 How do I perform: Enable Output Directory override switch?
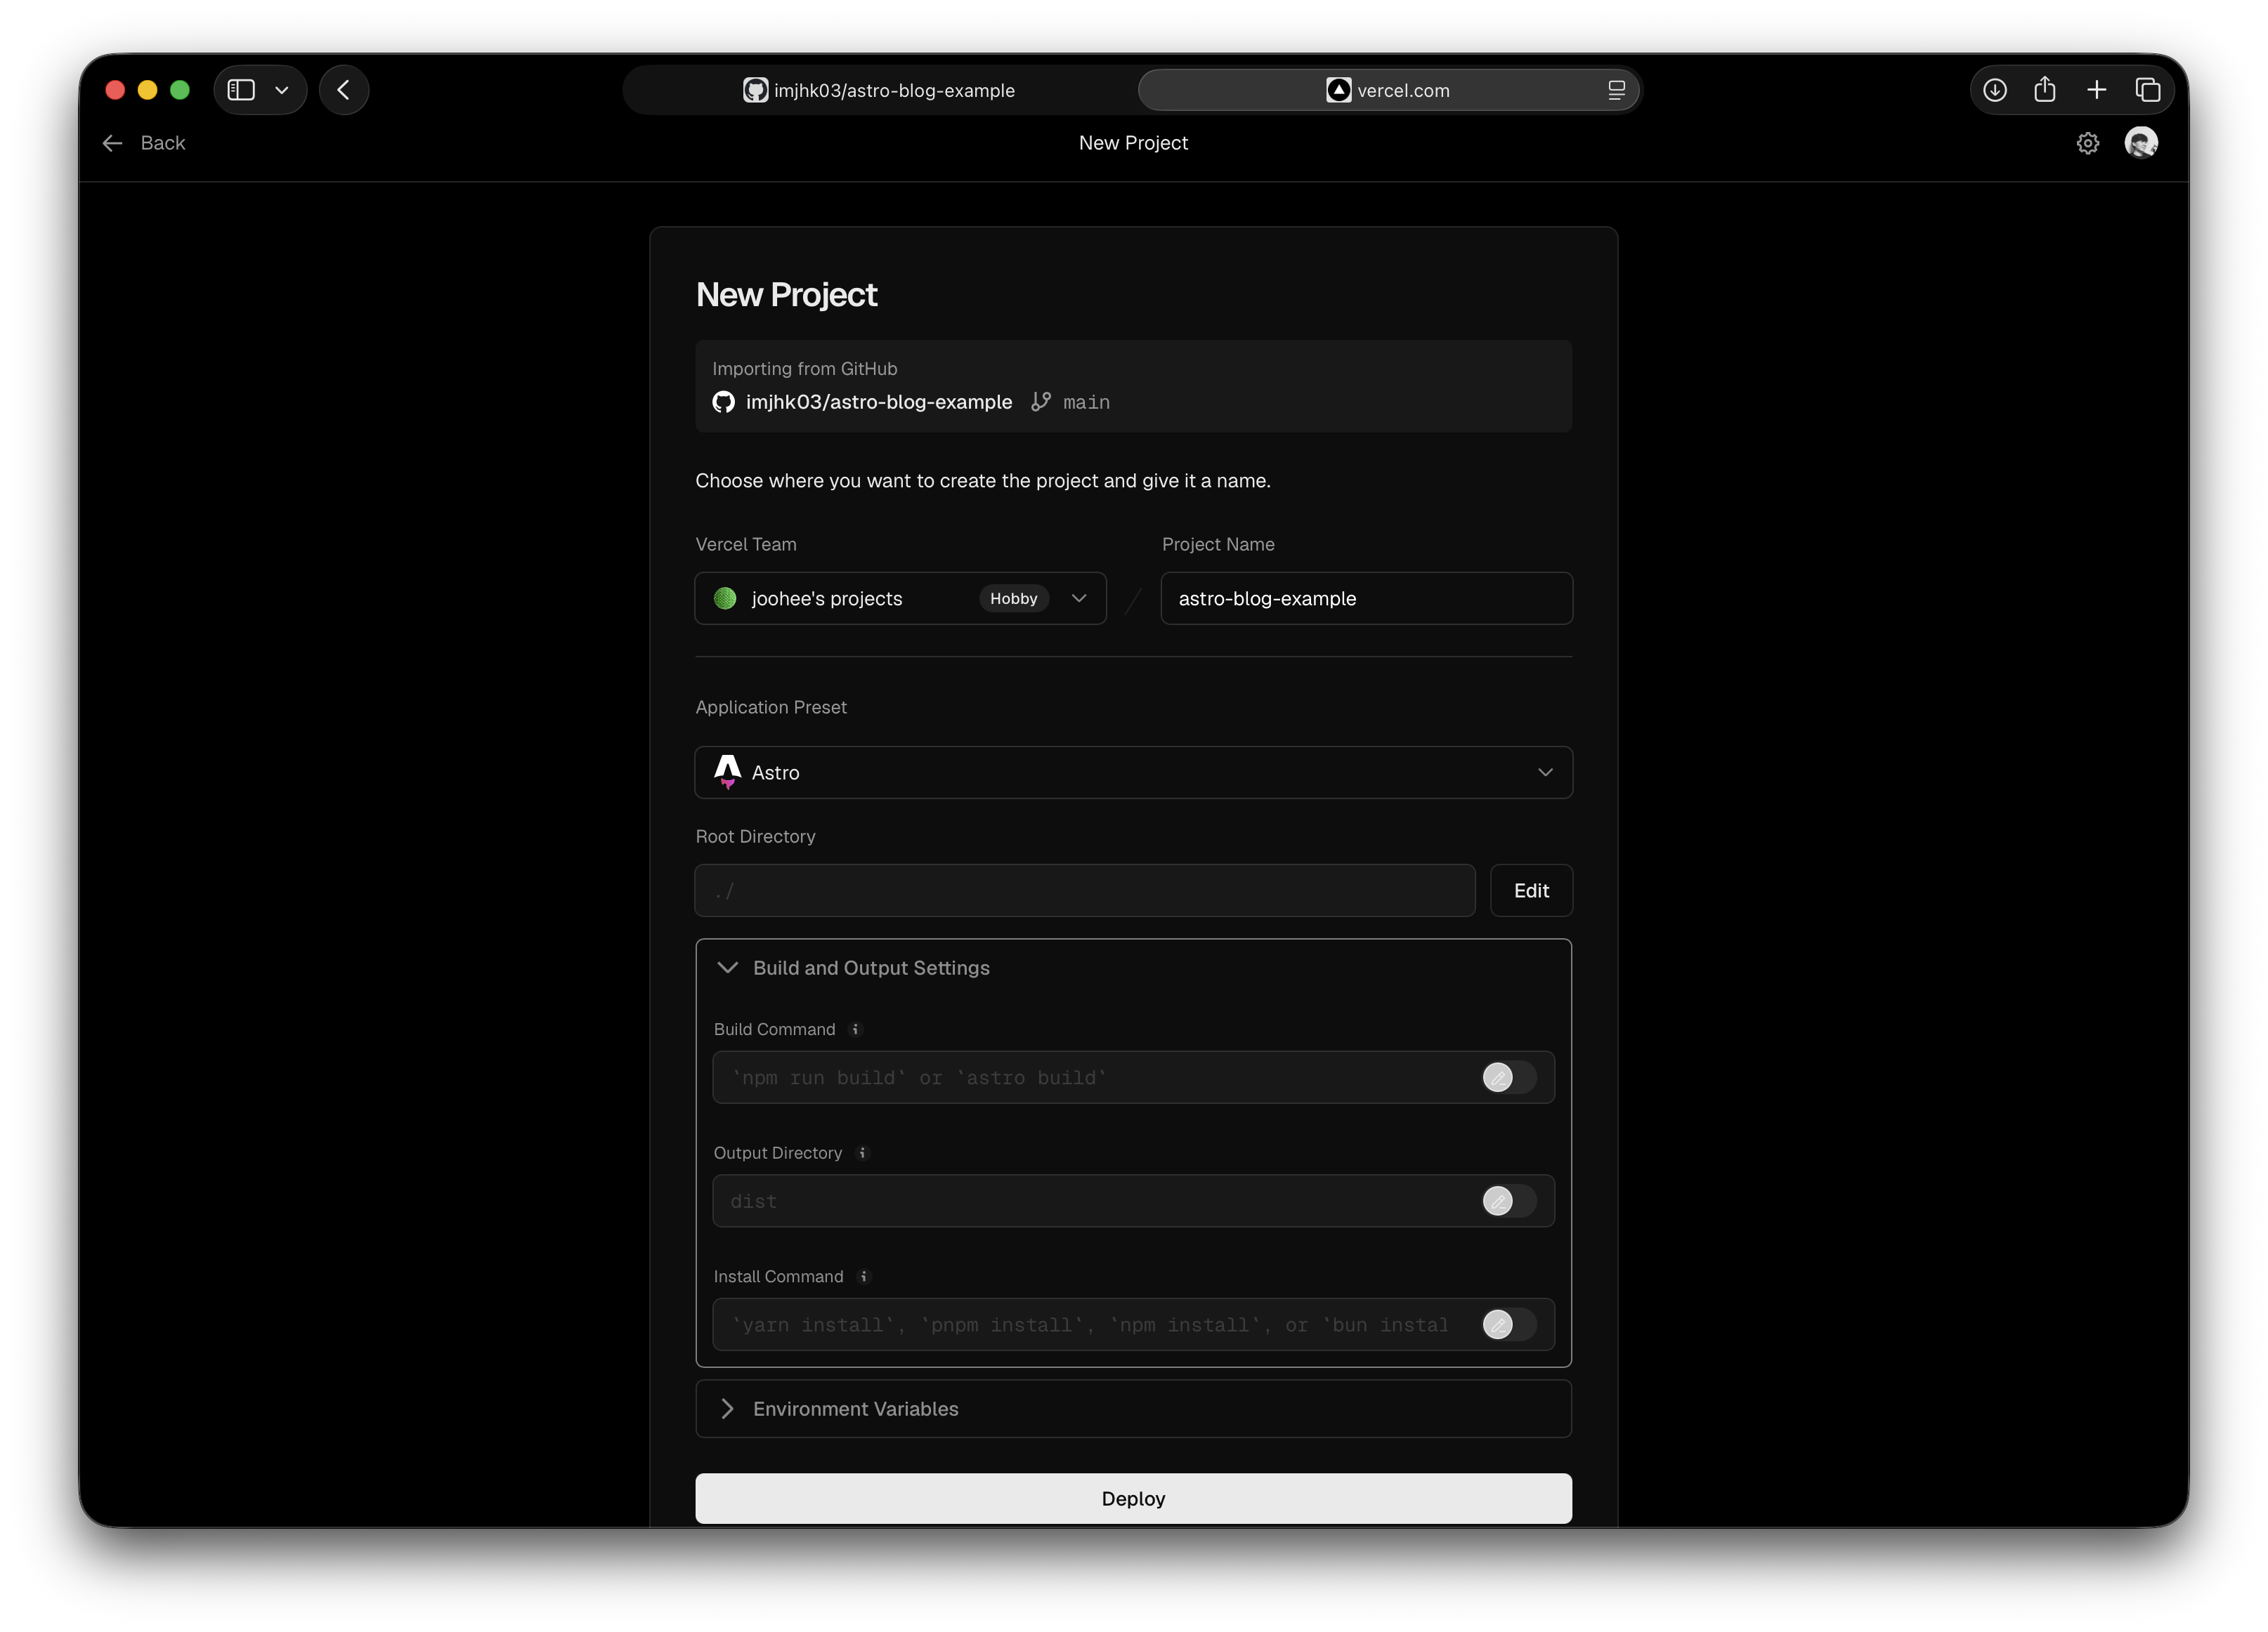click(x=1508, y=1202)
